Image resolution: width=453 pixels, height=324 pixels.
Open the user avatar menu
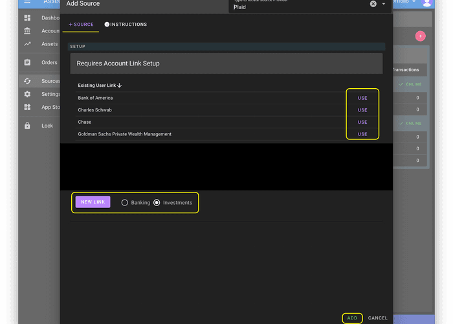426,3
